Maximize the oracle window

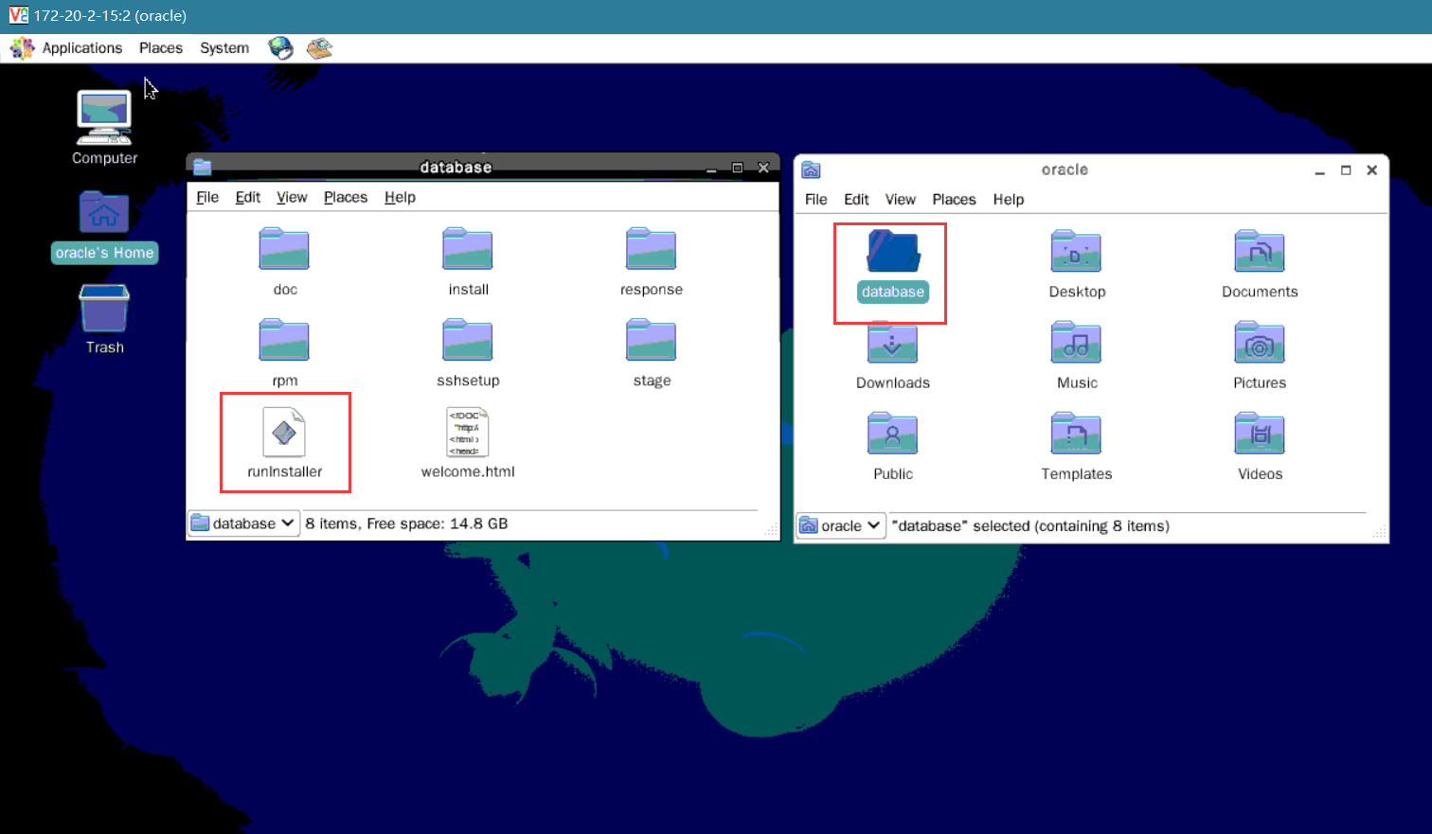coord(1346,170)
